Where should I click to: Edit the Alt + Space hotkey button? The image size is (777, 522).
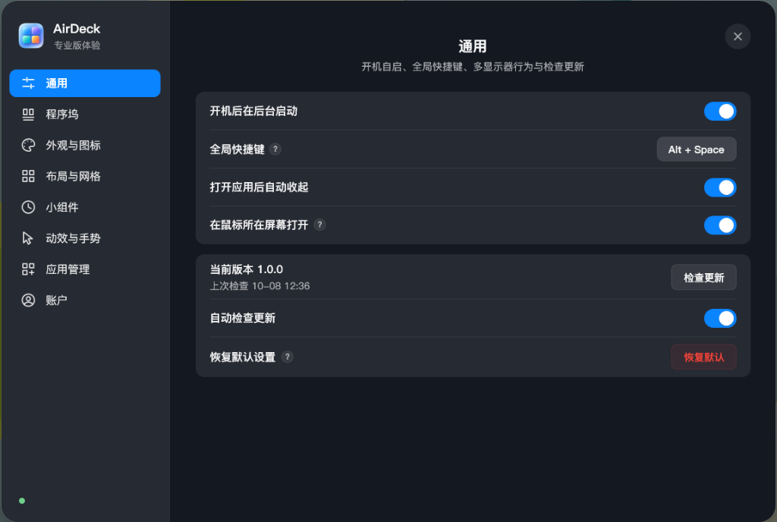tap(697, 149)
